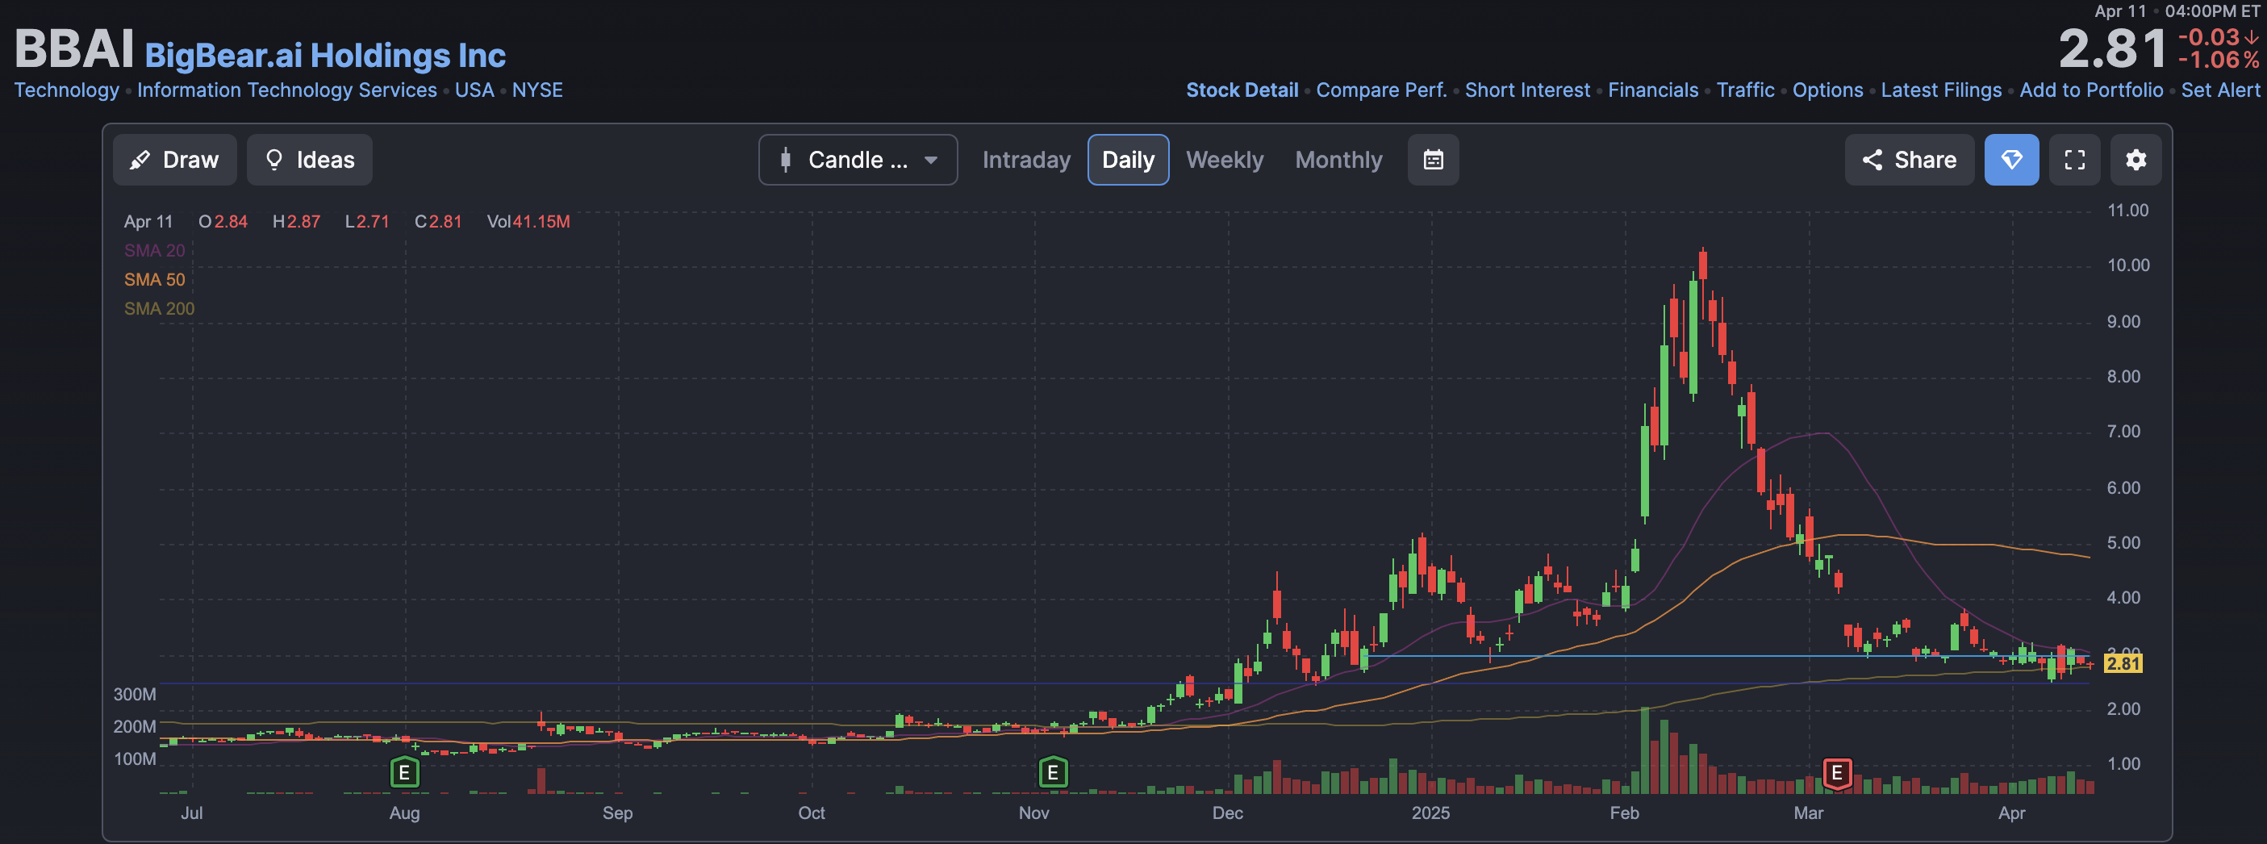2267x844 pixels.
Task: Click the yellow 2.81 current price tag
Action: 2123,663
